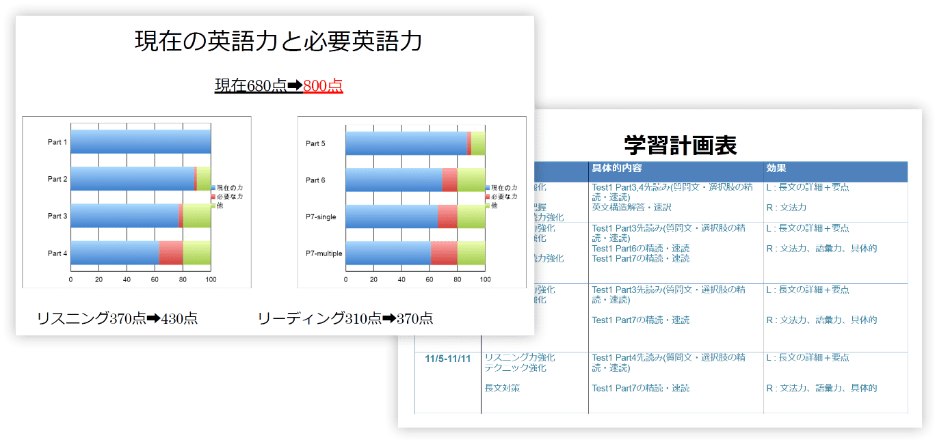Click L : 長文の詳細＋要点 in 11/5-11/11 row

click(x=808, y=357)
